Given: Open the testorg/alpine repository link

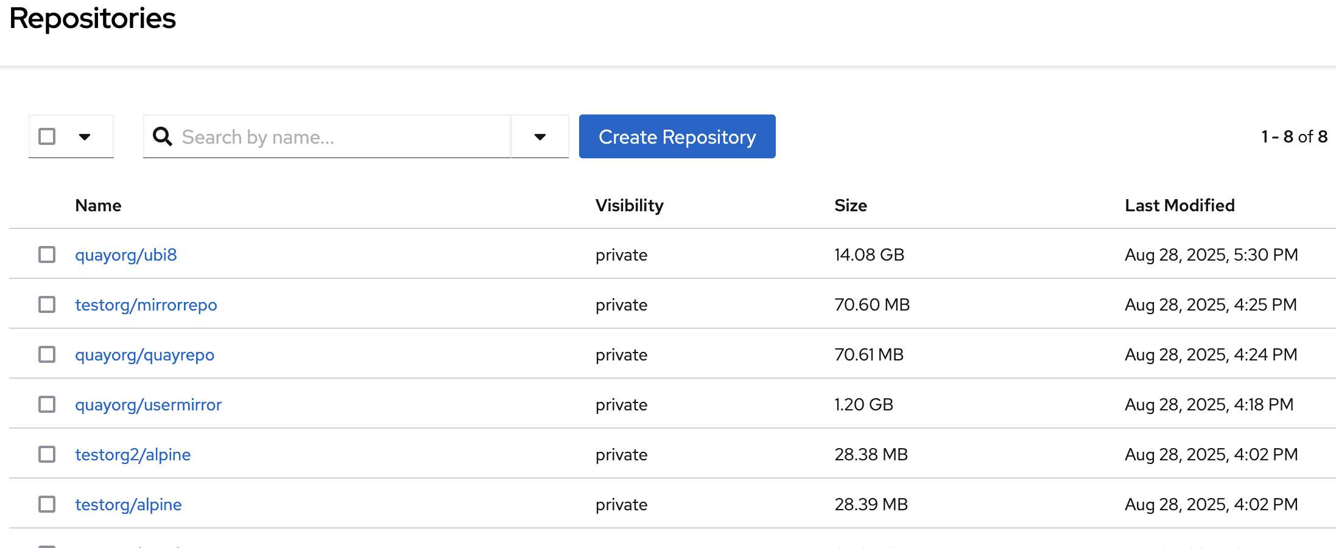Looking at the screenshot, I should coord(128,504).
